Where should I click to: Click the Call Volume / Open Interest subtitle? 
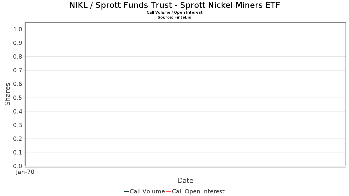[x=174, y=12]
